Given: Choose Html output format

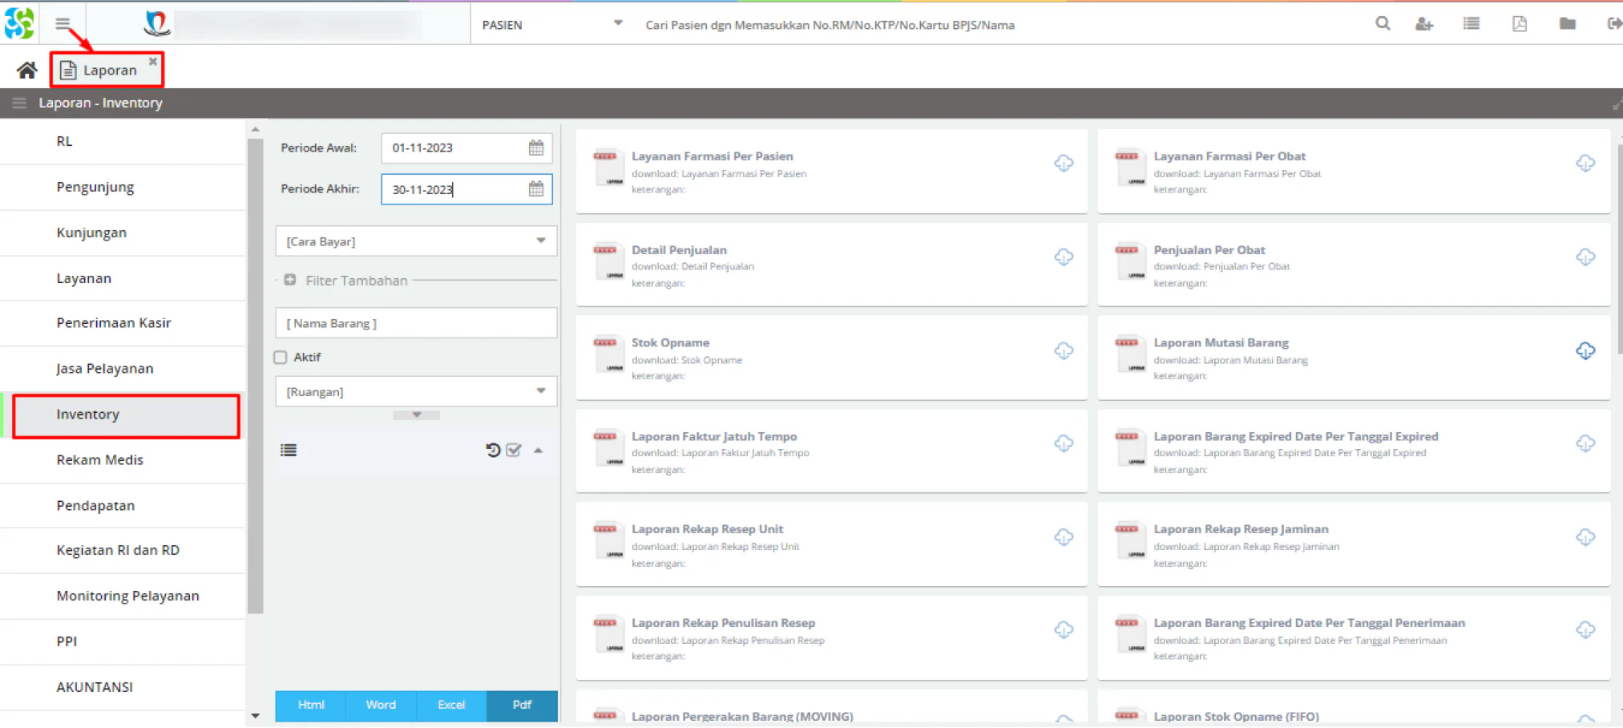Looking at the screenshot, I should [311, 706].
